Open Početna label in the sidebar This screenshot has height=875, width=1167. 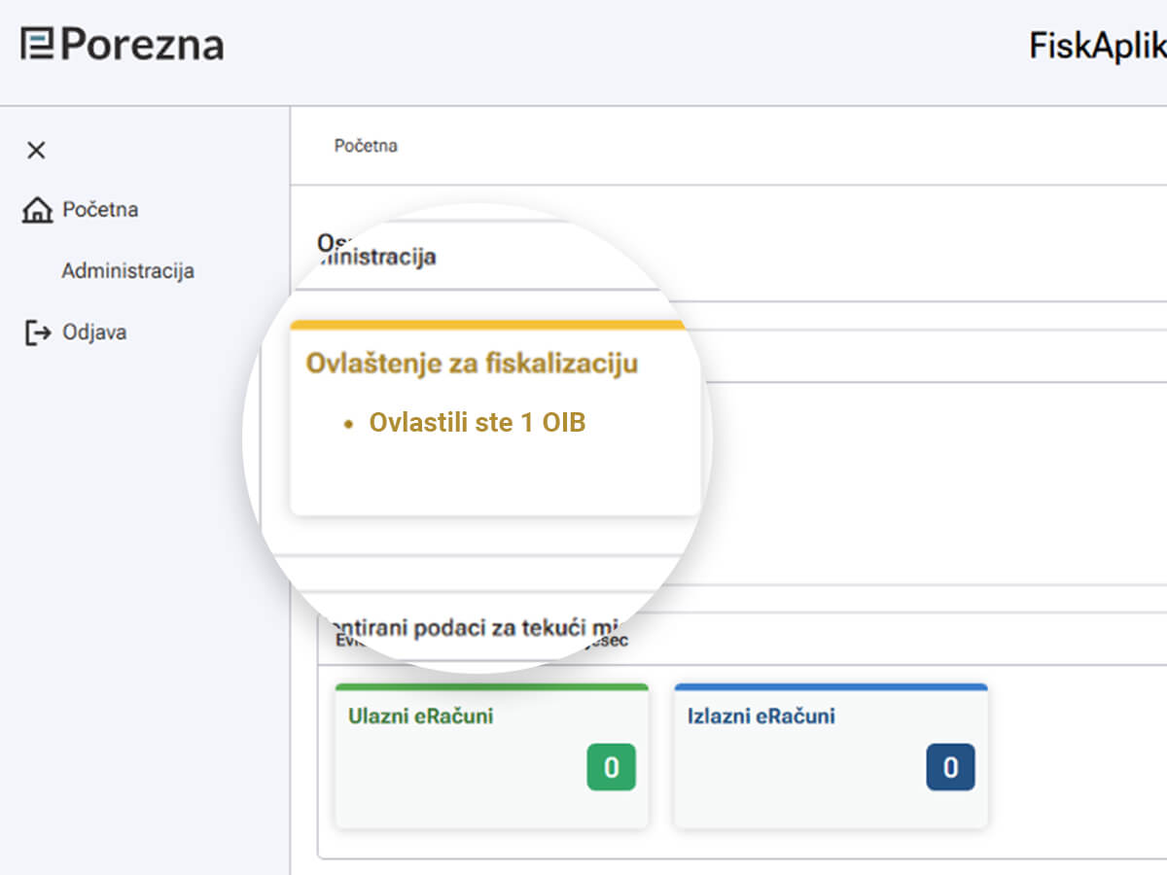100,210
